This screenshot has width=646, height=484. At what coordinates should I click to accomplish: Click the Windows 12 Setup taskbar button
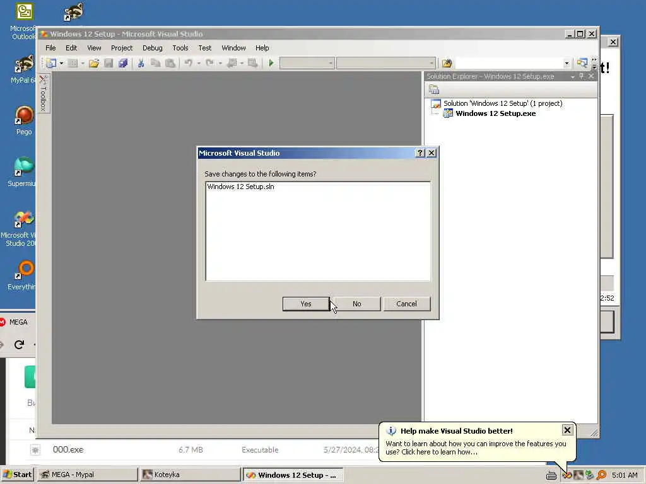293,475
